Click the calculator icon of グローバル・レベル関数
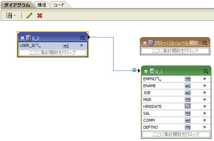214x141 pixels. (x=150, y=43)
